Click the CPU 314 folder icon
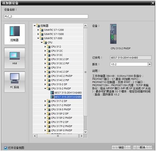The height and width of the screenshot is (151, 156). click(48, 68)
